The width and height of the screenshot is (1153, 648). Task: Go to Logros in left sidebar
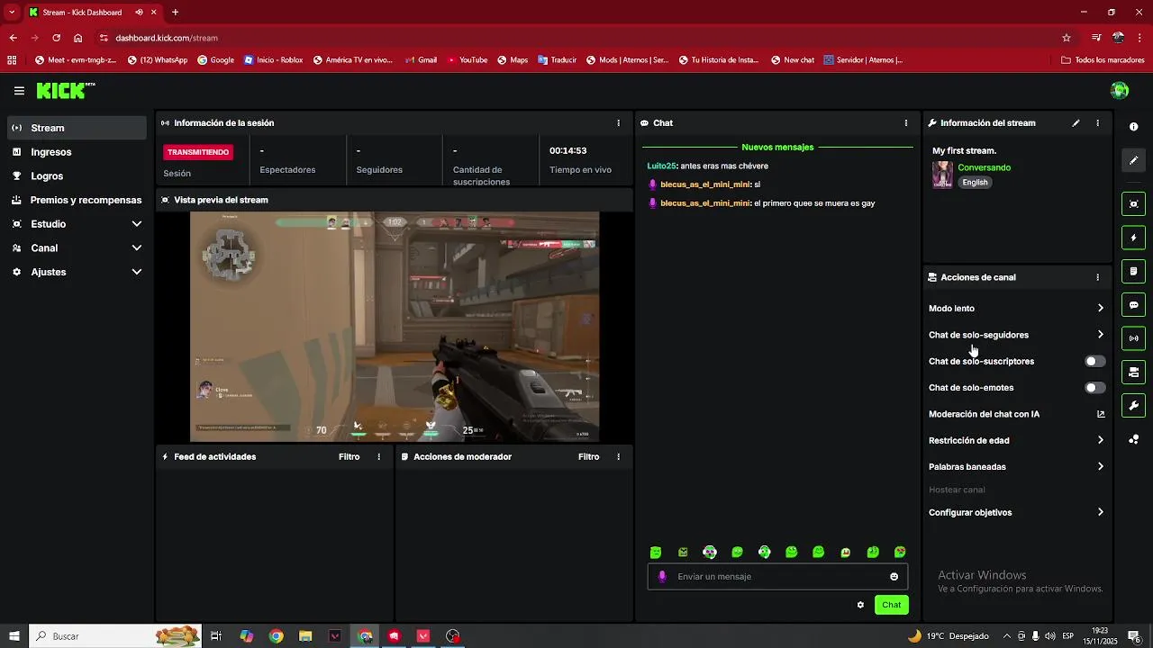tap(77, 176)
